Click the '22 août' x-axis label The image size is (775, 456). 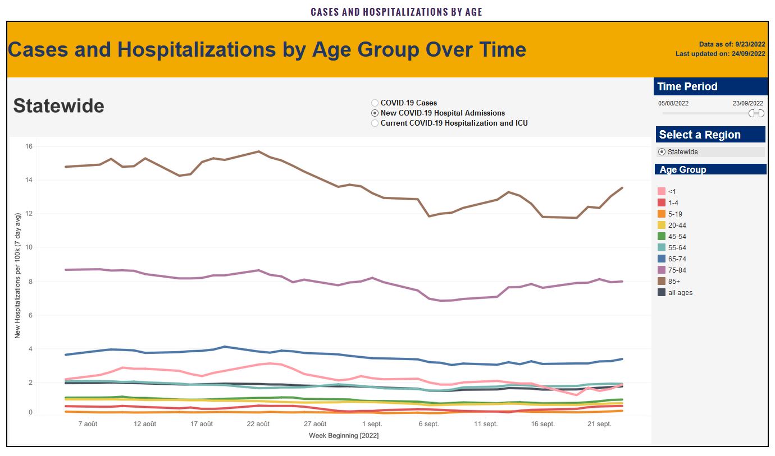pos(258,424)
